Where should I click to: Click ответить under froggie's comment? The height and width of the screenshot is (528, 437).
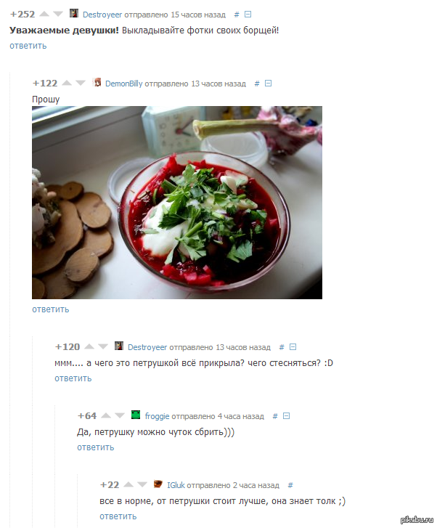coord(96,447)
